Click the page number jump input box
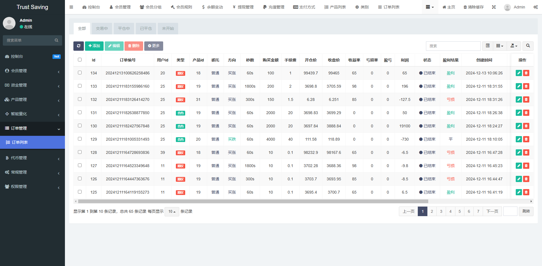The height and width of the screenshot is (266, 542). tap(510, 211)
